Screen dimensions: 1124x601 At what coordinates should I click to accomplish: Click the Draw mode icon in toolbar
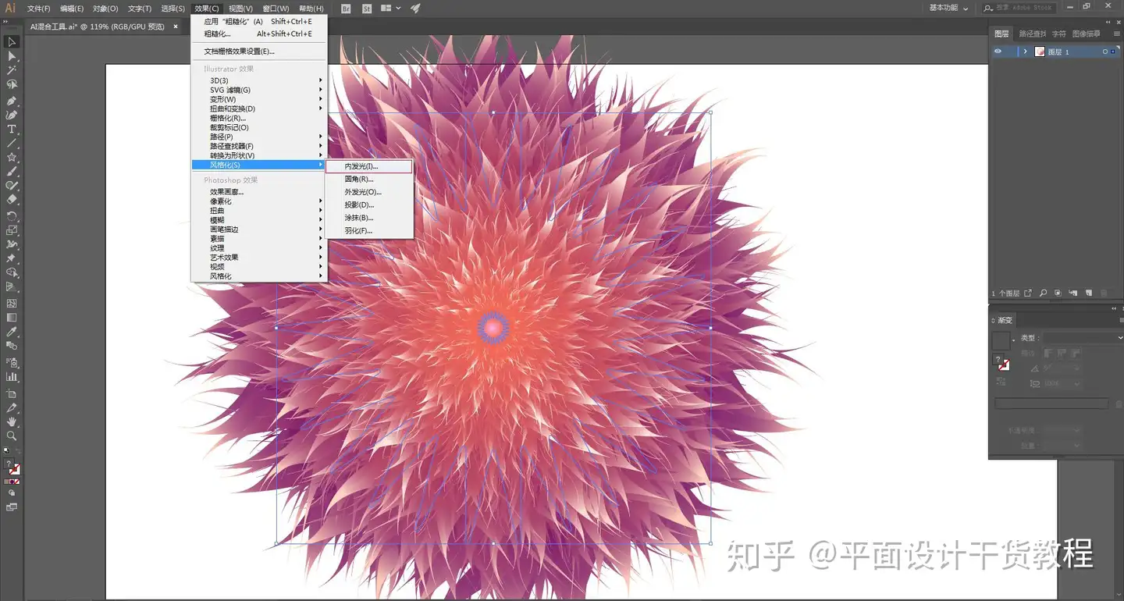click(x=12, y=493)
